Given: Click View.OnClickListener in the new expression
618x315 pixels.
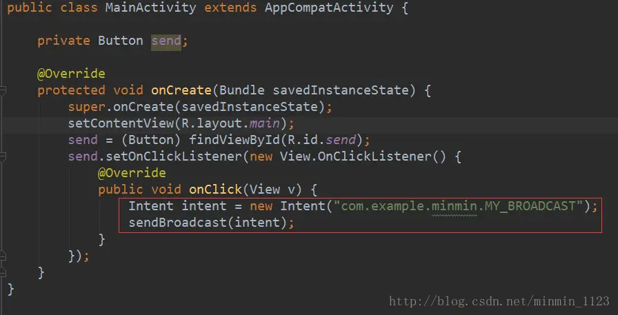Looking at the screenshot, I should [x=356, y=156].
